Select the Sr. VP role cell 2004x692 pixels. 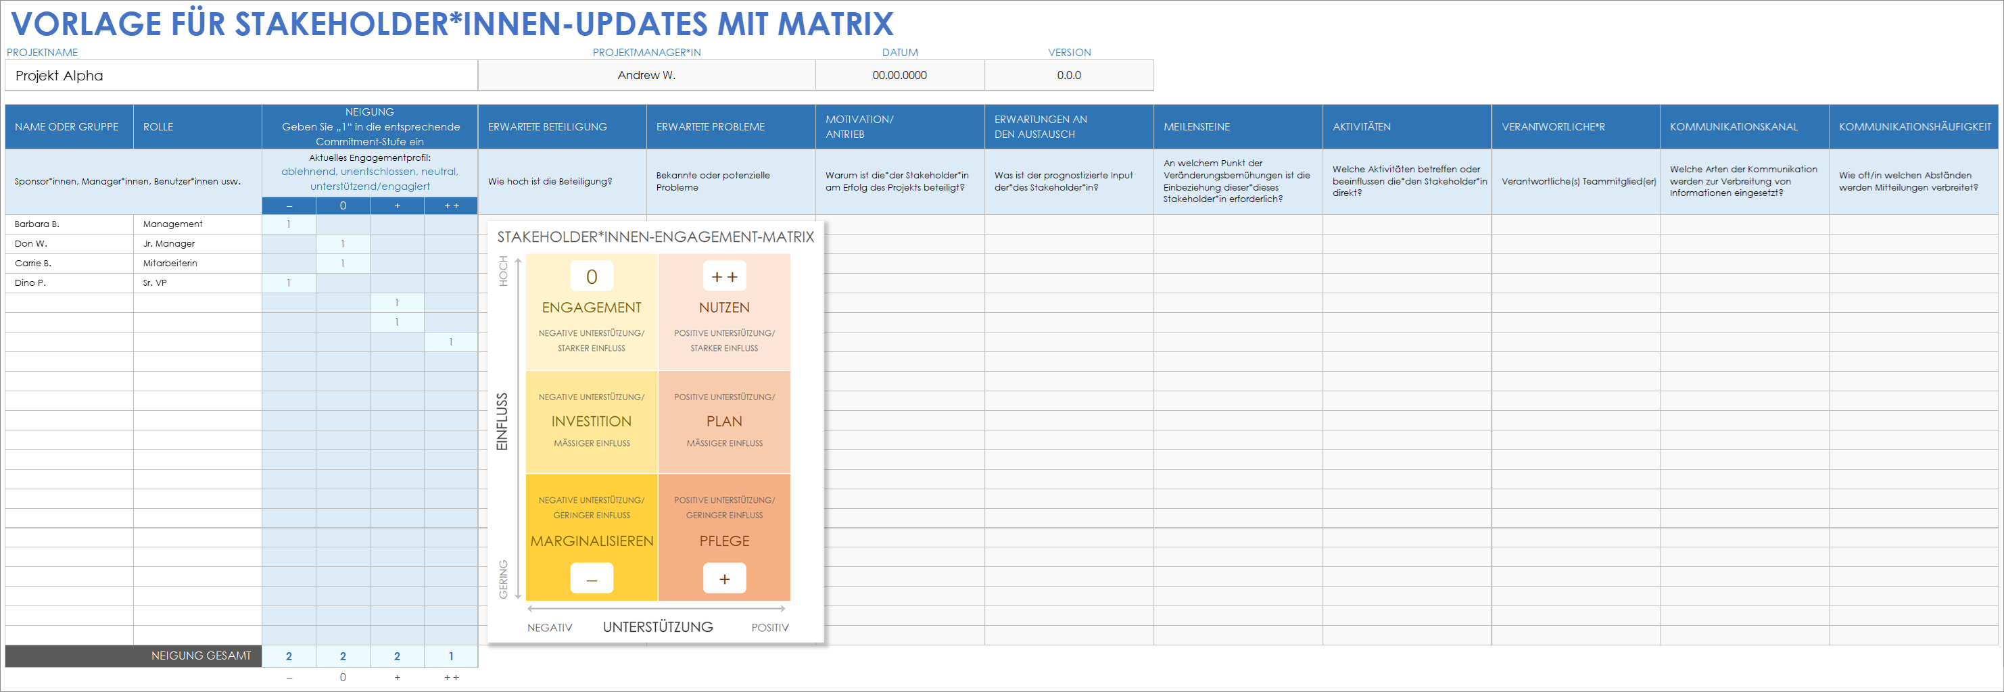197,282
